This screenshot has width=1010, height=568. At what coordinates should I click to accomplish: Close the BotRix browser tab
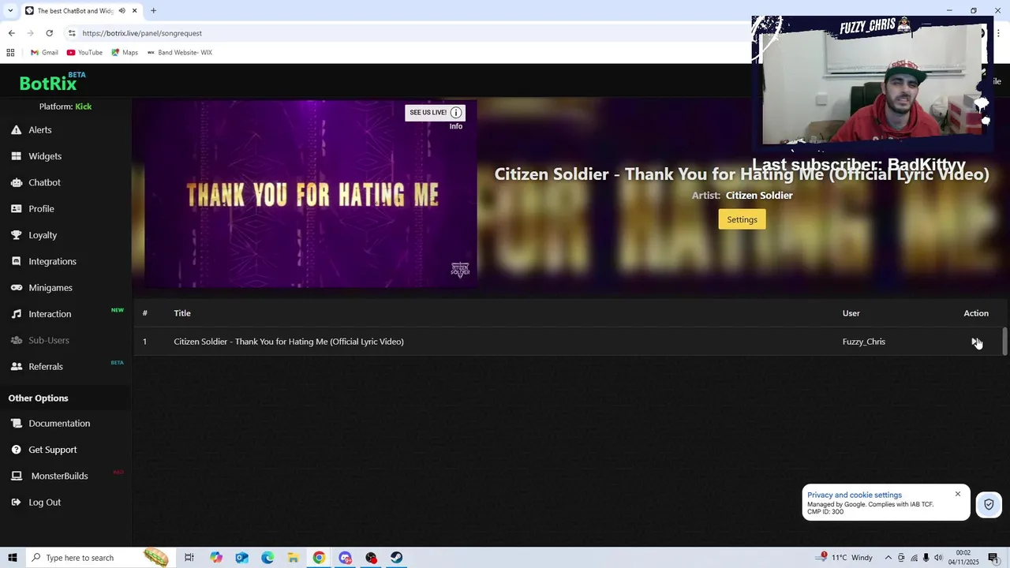point(135,10)
